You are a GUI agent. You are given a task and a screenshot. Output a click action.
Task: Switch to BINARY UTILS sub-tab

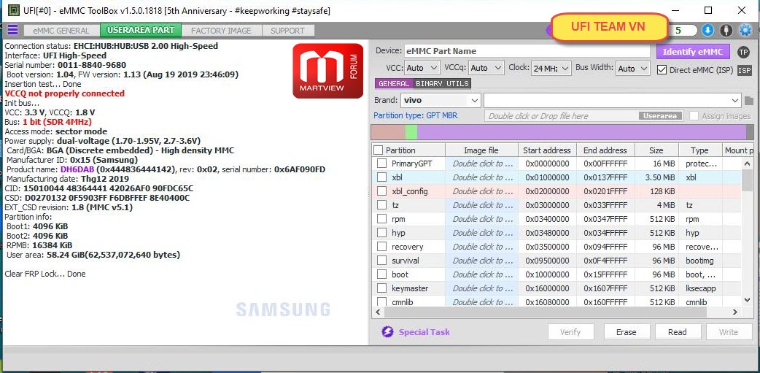(442, 83)
